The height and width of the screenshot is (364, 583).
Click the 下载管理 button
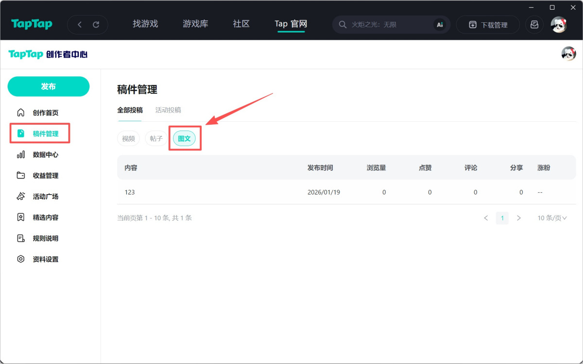click(488, 25)
